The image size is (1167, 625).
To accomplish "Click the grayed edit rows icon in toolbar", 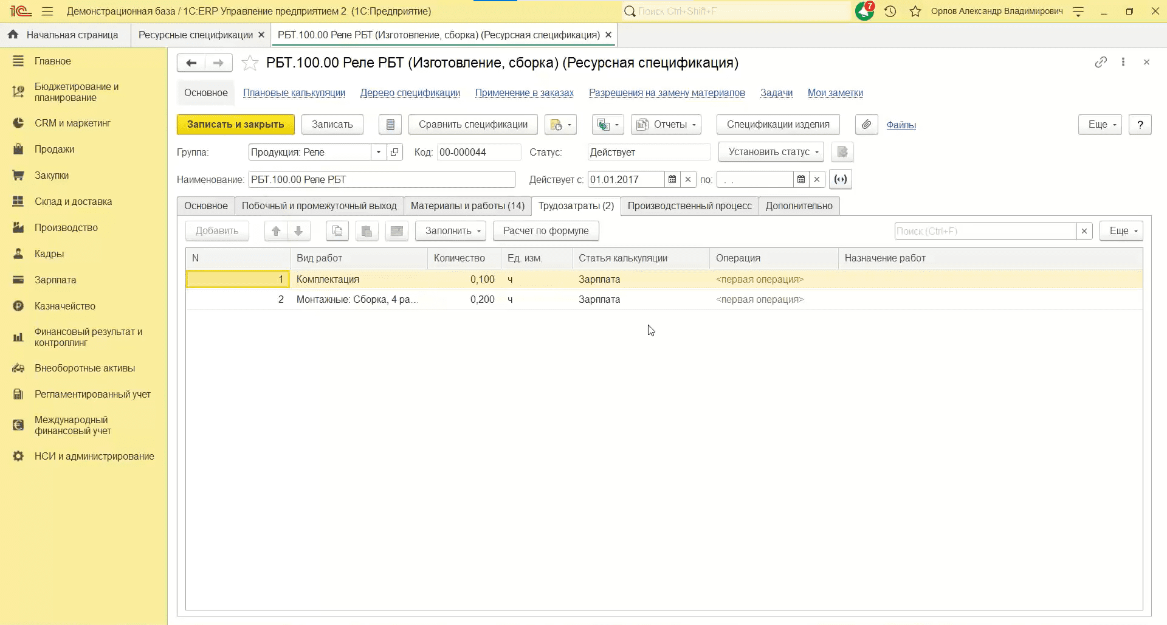I will 397,231.
